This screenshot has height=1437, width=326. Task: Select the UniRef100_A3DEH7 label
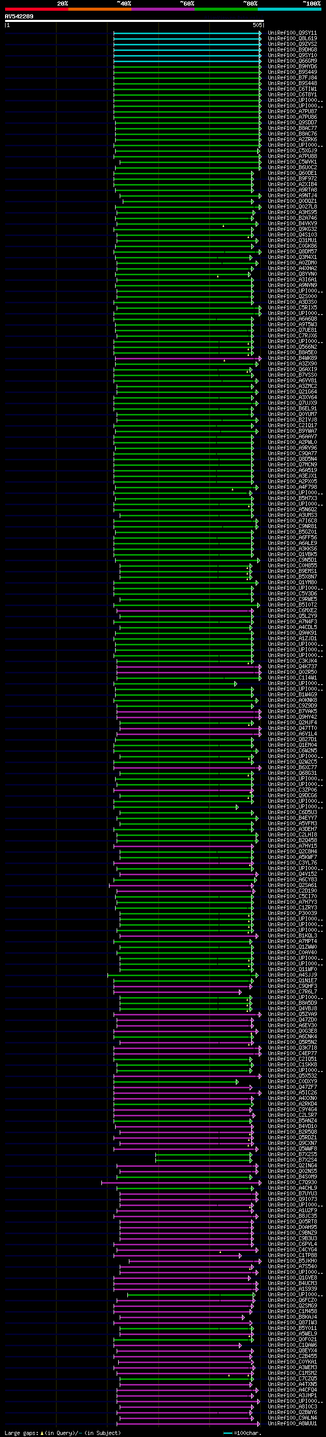292,829
